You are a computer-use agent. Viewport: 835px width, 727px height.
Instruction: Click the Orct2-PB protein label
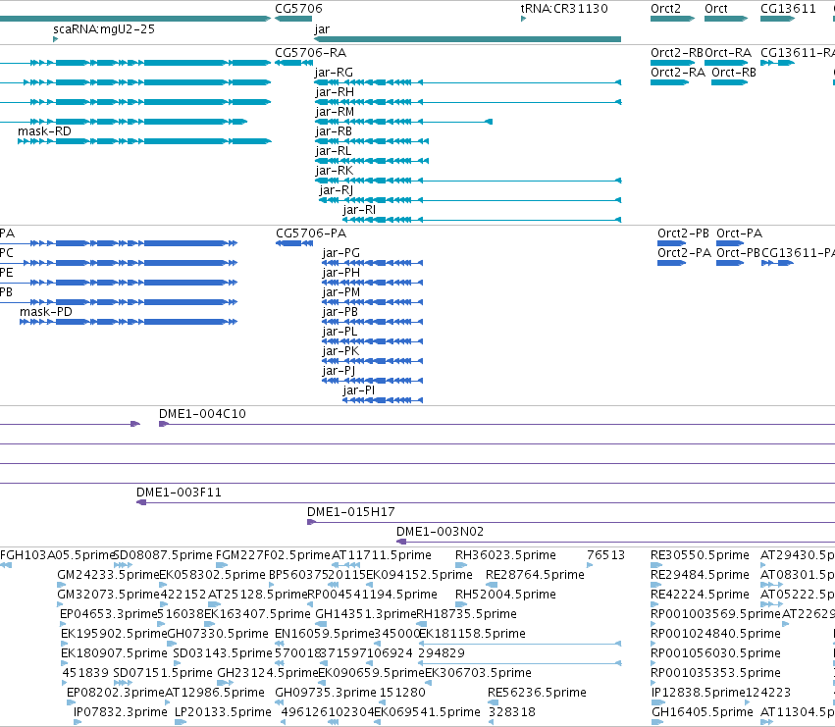tap(683, 234)
